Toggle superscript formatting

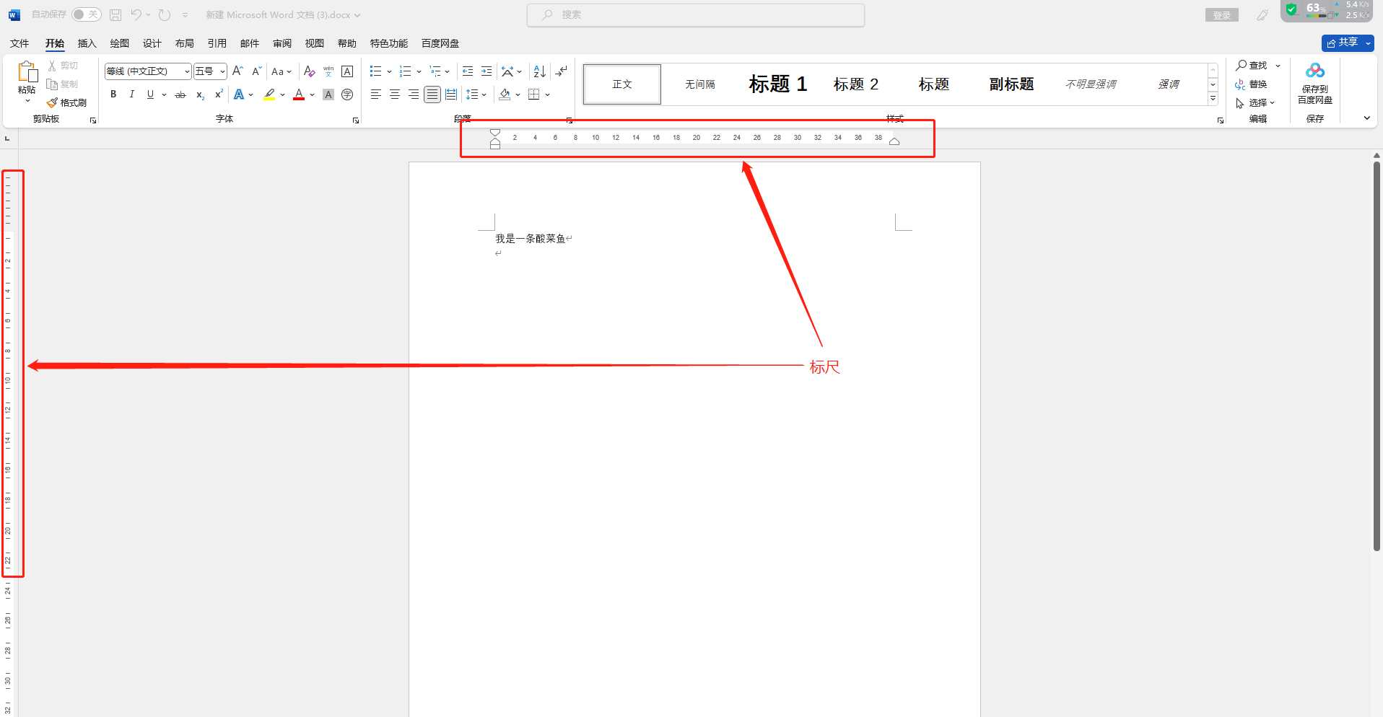click(218, 94)
